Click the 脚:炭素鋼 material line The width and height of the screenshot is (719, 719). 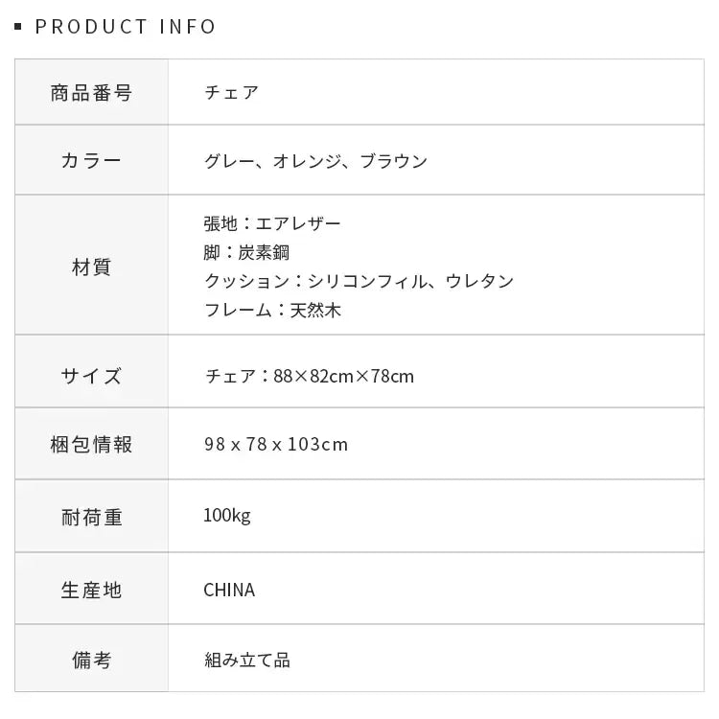[246, 252]
